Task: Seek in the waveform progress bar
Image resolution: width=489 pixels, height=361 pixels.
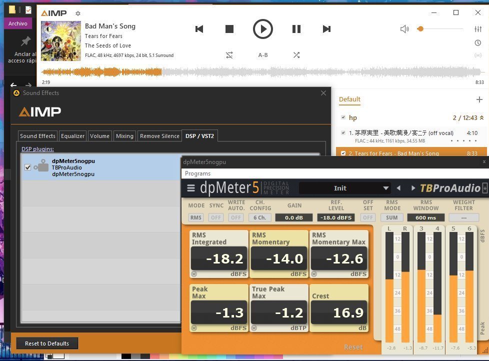Action: point(262,72)
